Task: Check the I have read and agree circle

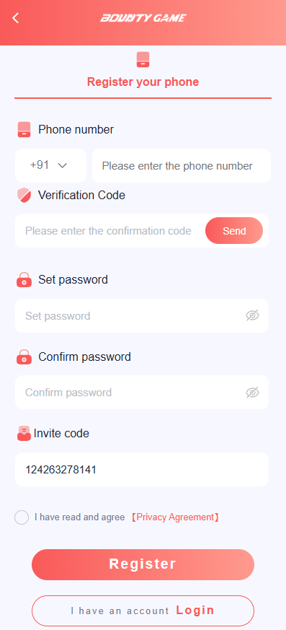Action: pos(22,517)
